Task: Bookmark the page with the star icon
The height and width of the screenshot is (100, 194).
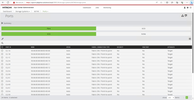Action: [x=161, y=2]
